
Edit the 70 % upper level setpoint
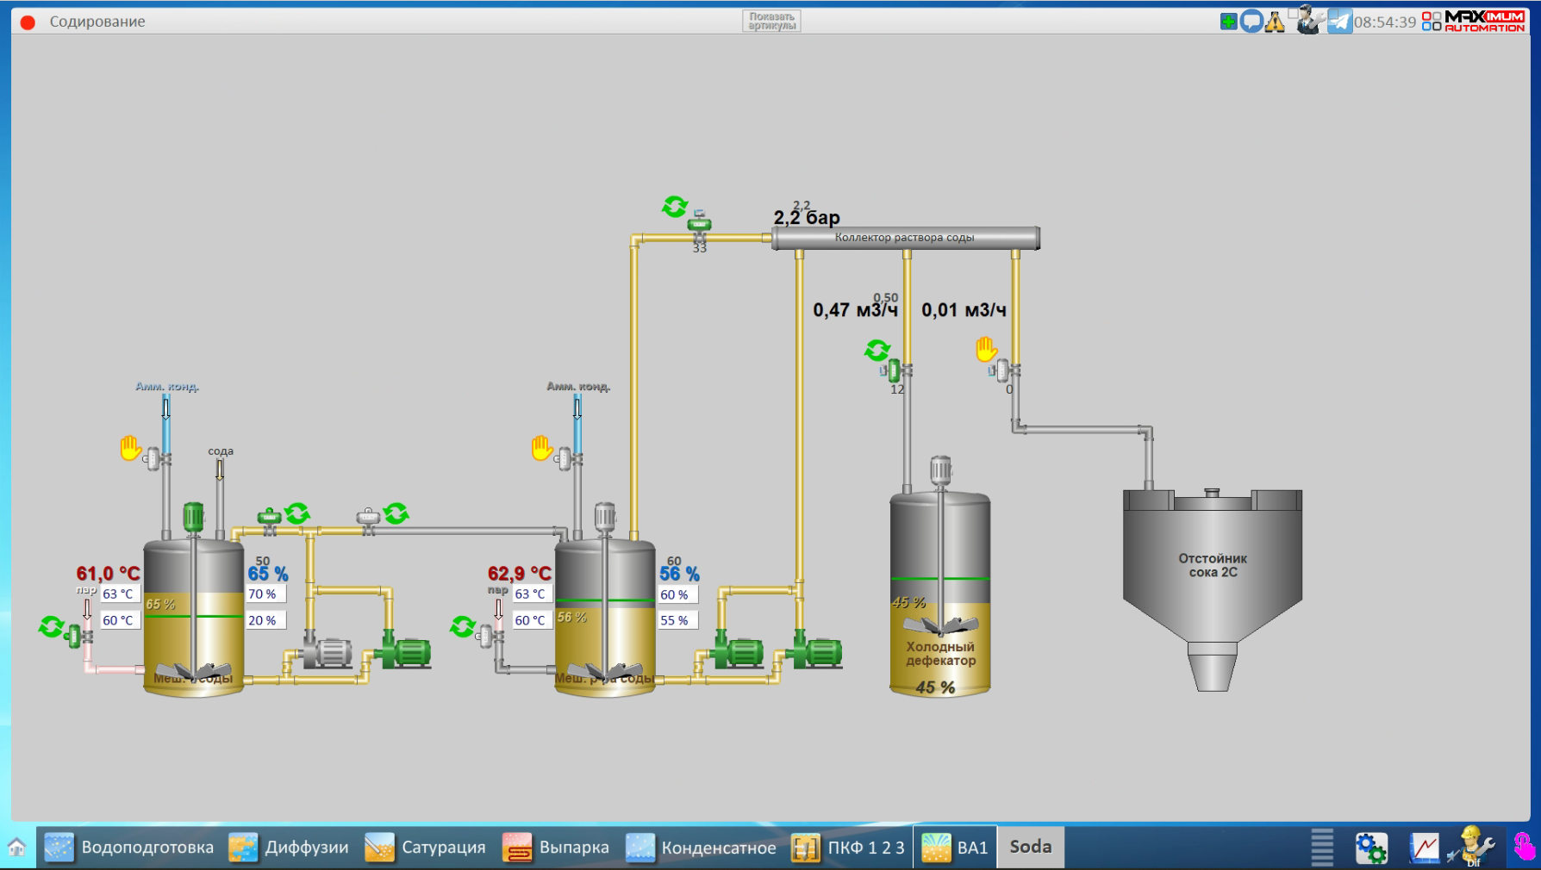[x=263, y=594]
